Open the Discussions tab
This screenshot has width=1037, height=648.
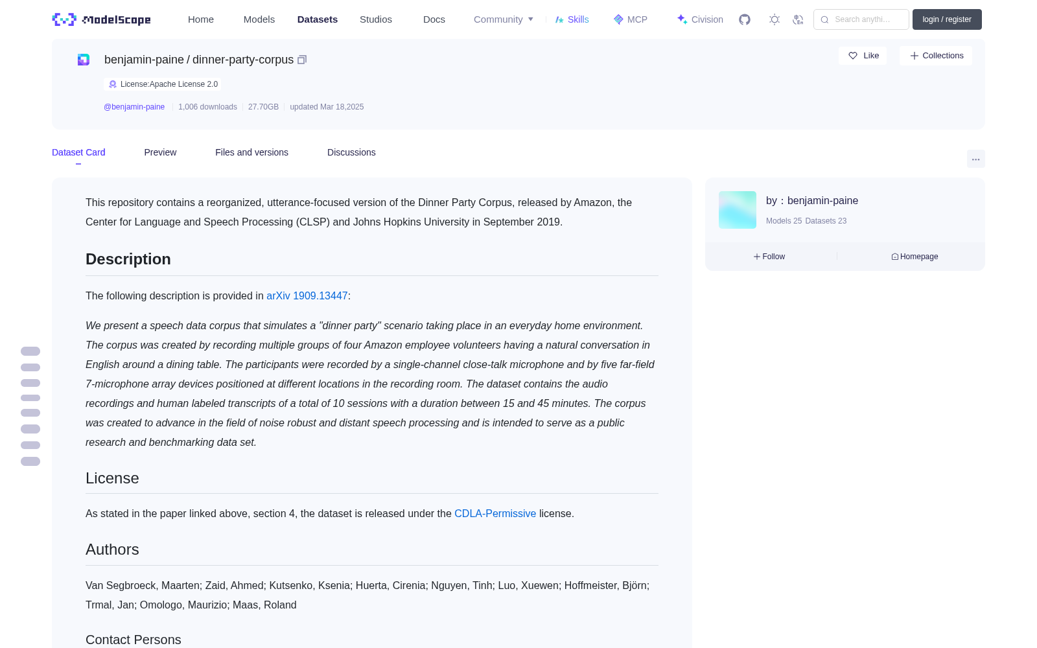coord(351,152)
